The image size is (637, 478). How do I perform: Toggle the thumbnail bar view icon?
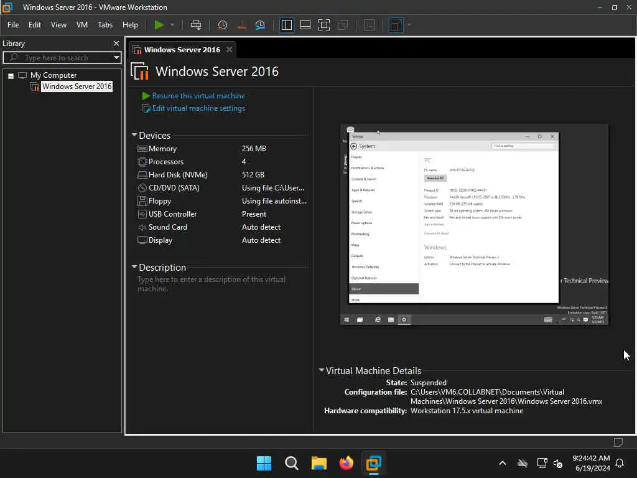(x=305, y=25)
